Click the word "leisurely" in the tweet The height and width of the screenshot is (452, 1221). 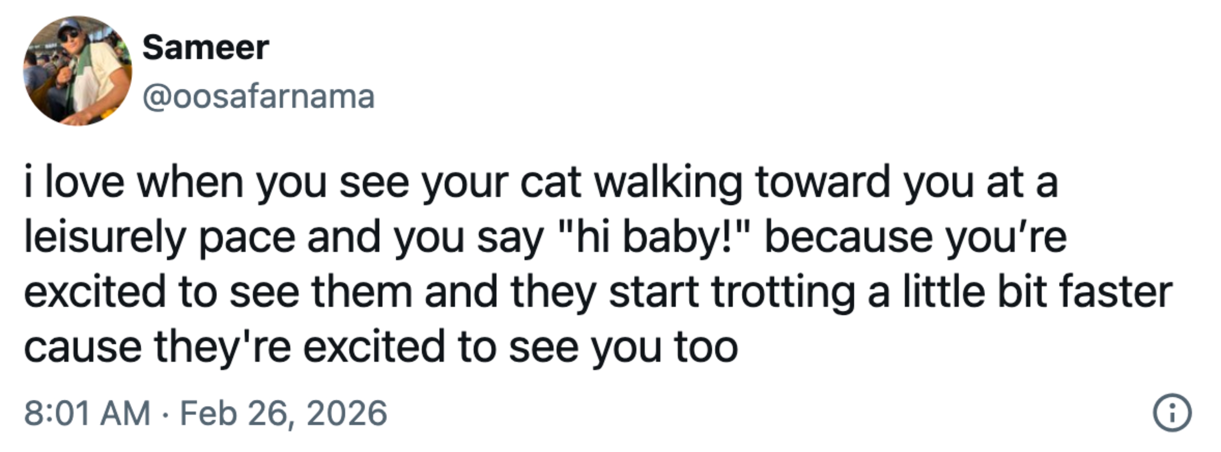click(104, 237)
